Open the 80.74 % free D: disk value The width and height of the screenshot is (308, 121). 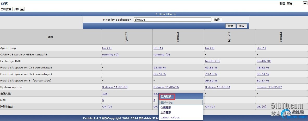coord(263,74)
